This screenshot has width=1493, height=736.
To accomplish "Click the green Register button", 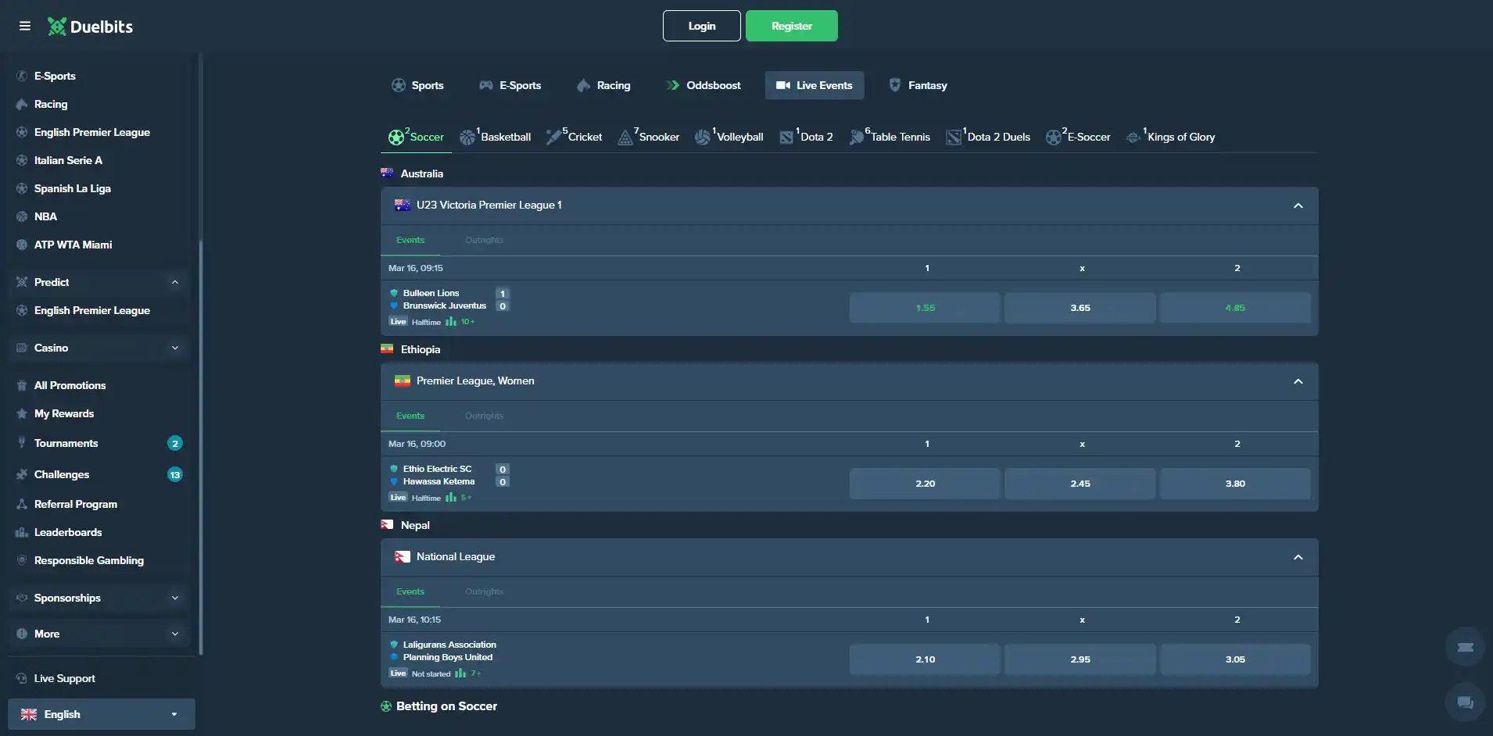I will [792, 26].
